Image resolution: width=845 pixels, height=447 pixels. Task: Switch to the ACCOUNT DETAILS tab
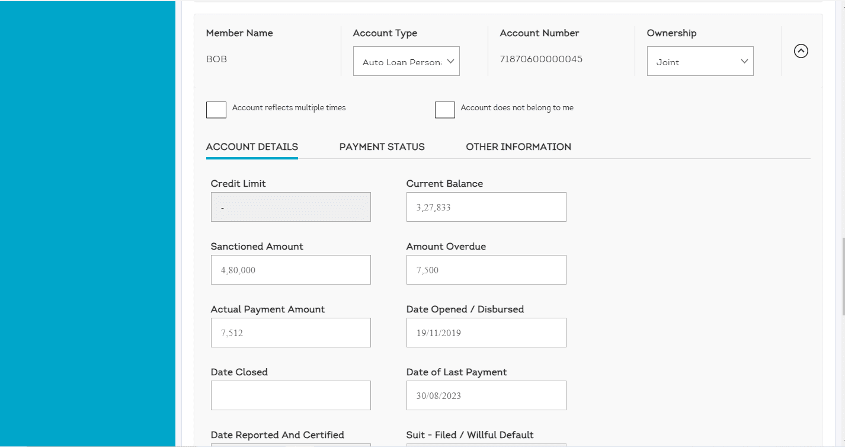coord(252,147)
